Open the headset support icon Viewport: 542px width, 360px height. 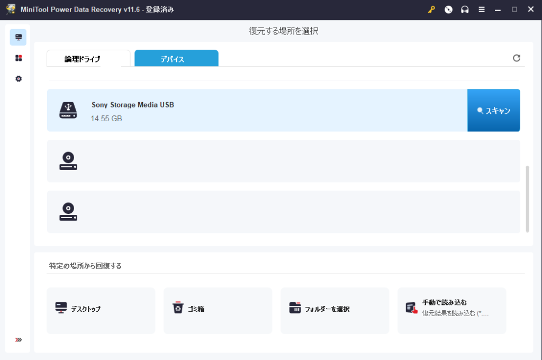pos(465,10)
